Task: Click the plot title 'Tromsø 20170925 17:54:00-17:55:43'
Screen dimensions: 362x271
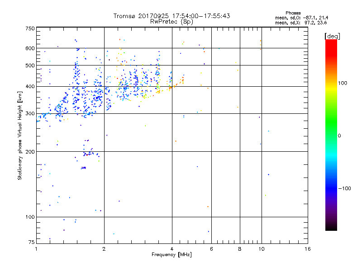Action: 171,16
